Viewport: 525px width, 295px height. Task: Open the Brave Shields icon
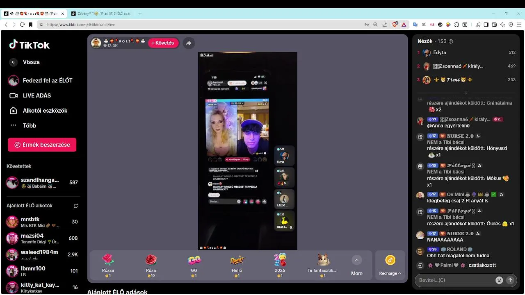coord(395,25)
